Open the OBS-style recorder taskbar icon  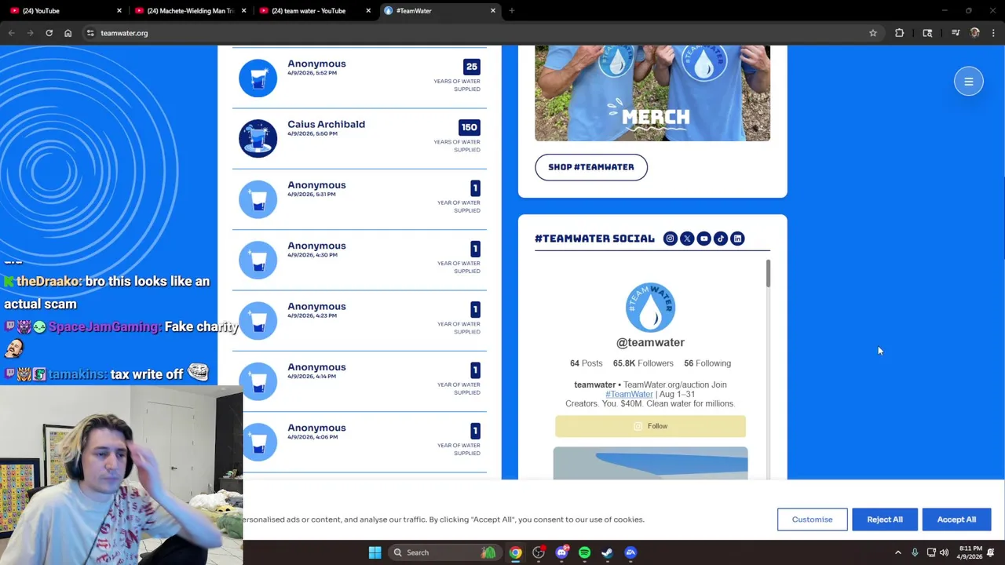(539, 552)
